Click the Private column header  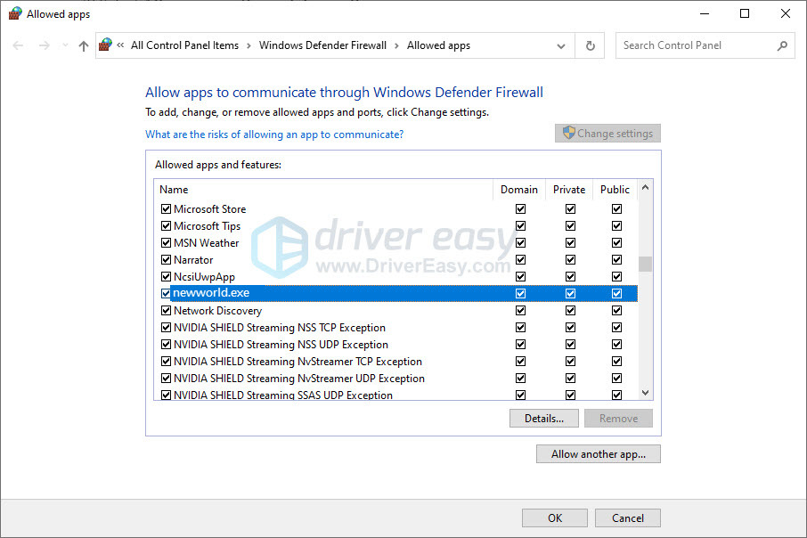click(x=569, y=190)
